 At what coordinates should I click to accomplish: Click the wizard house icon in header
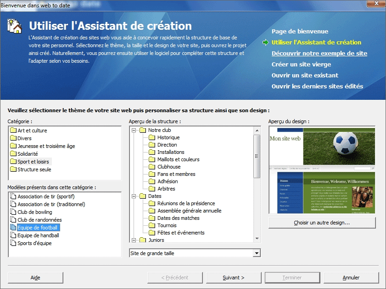15,27
